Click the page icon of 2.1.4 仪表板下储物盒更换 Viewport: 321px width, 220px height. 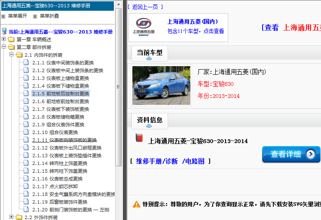point(26,86)
